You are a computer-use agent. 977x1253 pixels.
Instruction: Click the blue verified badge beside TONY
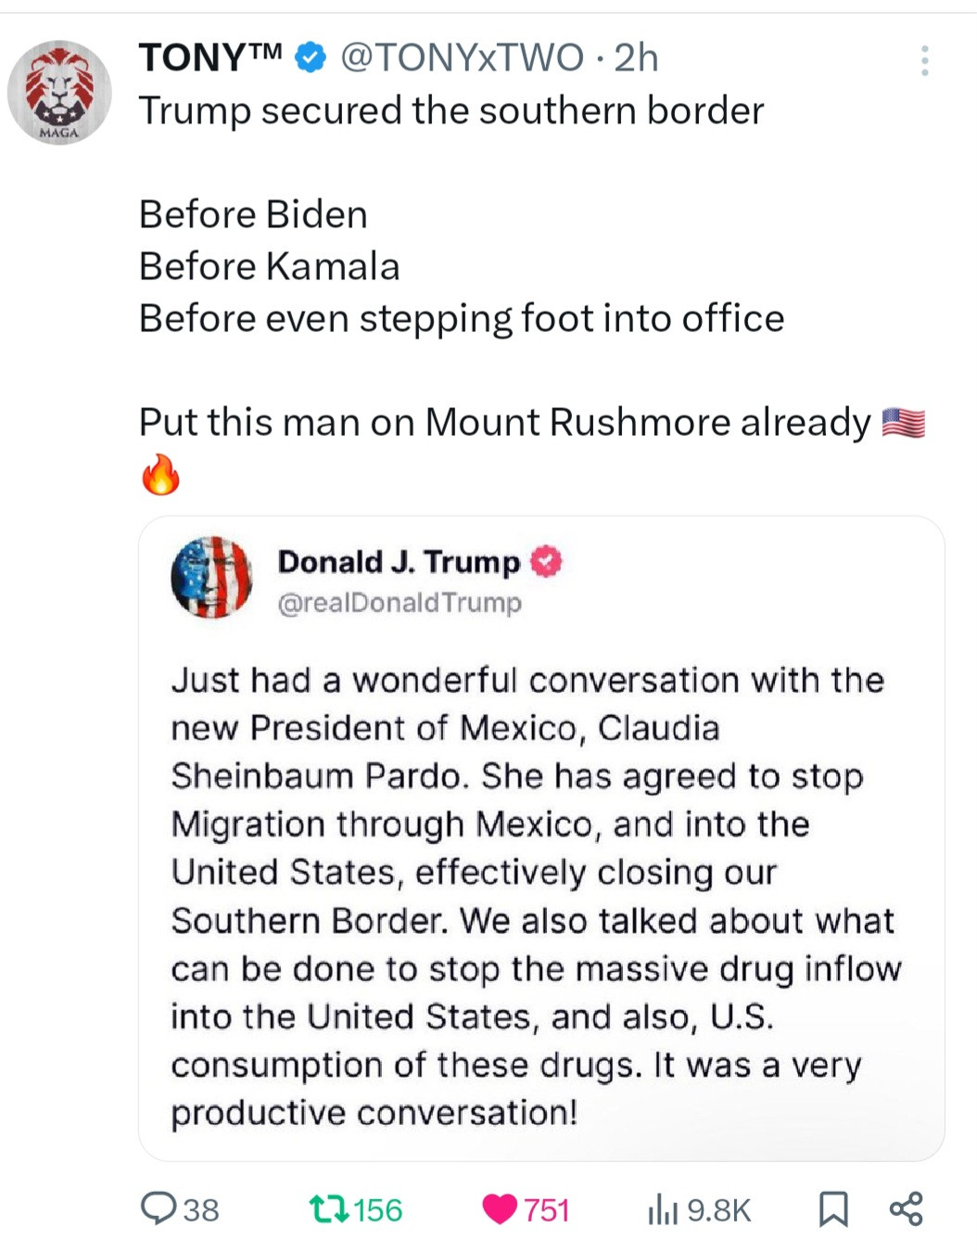310,58
